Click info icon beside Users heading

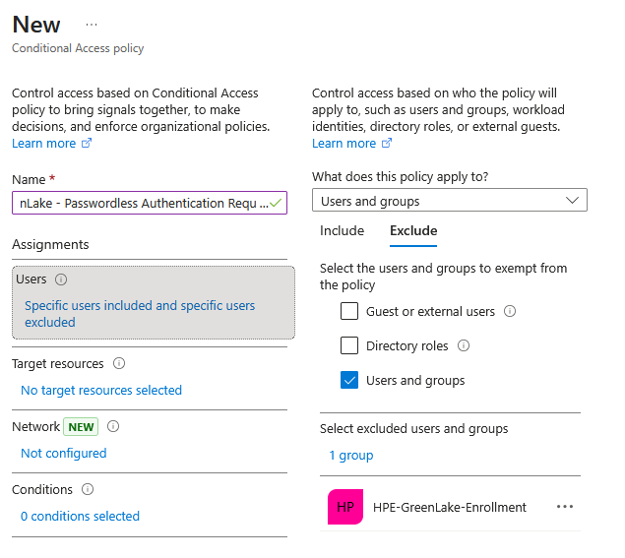tap(61, 279)
